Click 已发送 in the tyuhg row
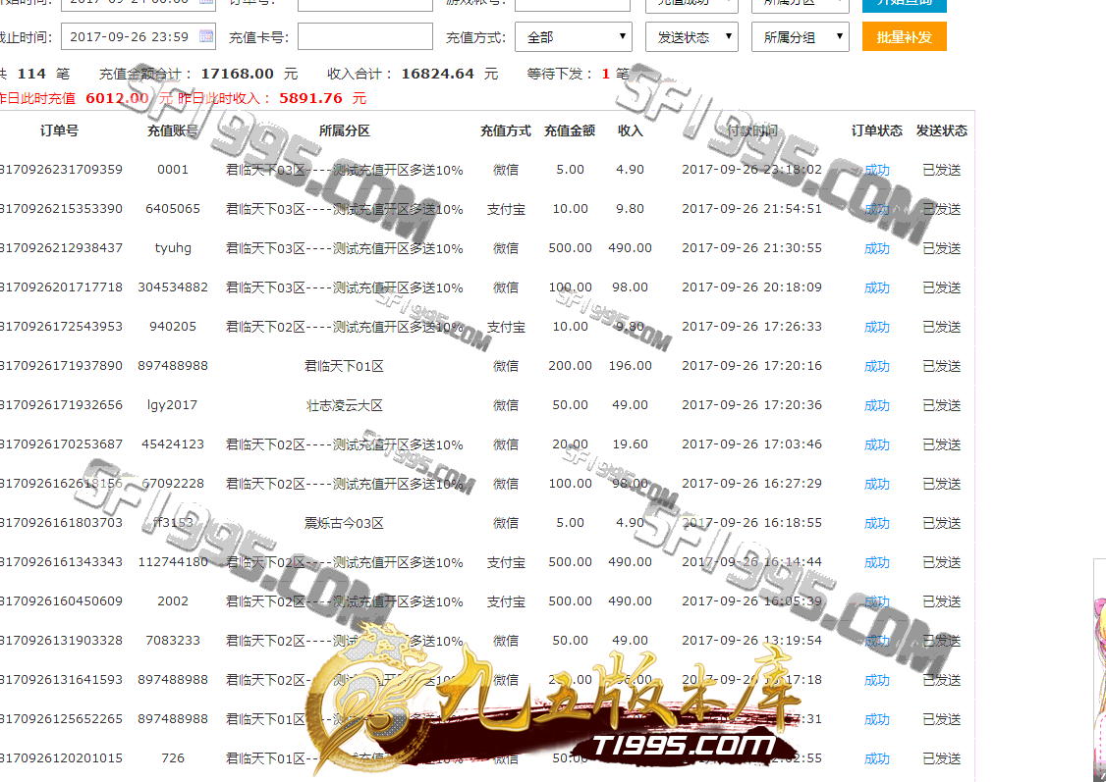Image resolution: width=1106 pixels, height=782 pixels. coord(942,248)
